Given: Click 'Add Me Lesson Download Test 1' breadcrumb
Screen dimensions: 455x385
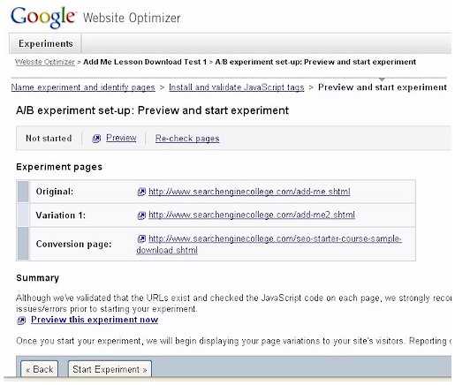Looking at the screenshot, I should coord(145,62).
